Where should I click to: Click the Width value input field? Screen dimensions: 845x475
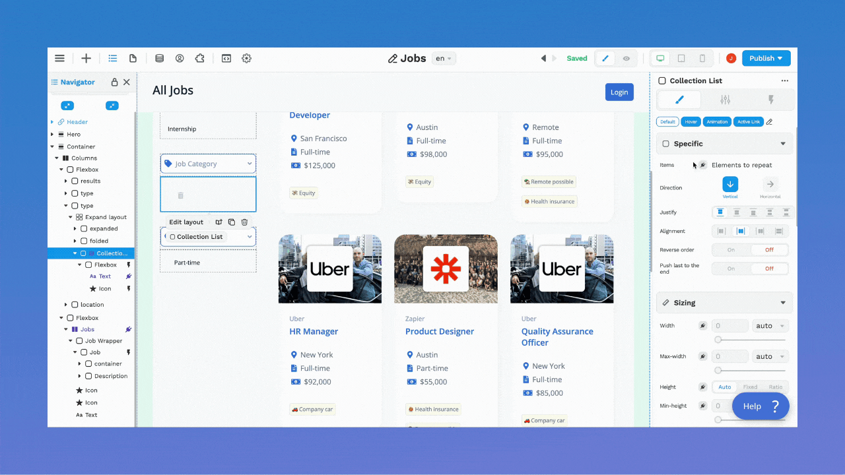click(x=730, y=326)
